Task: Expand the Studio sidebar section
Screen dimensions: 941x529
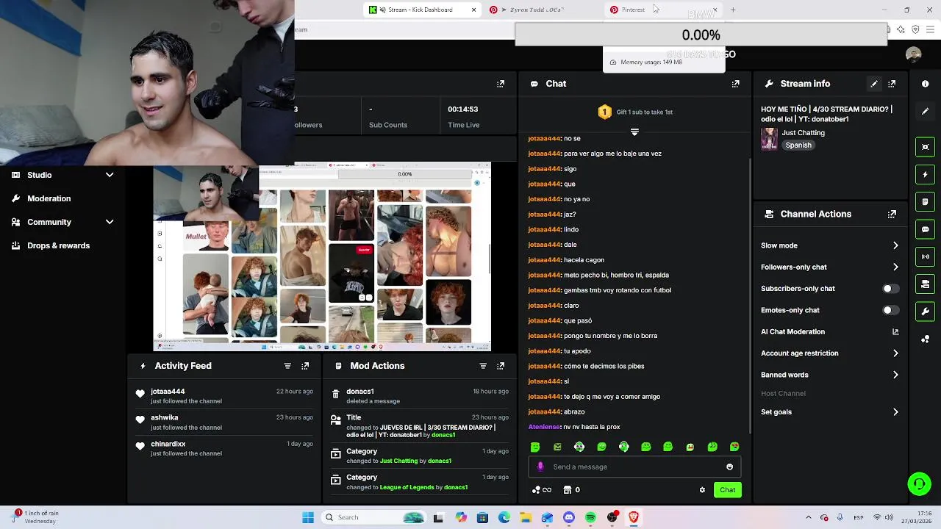Action: (63, 175)
